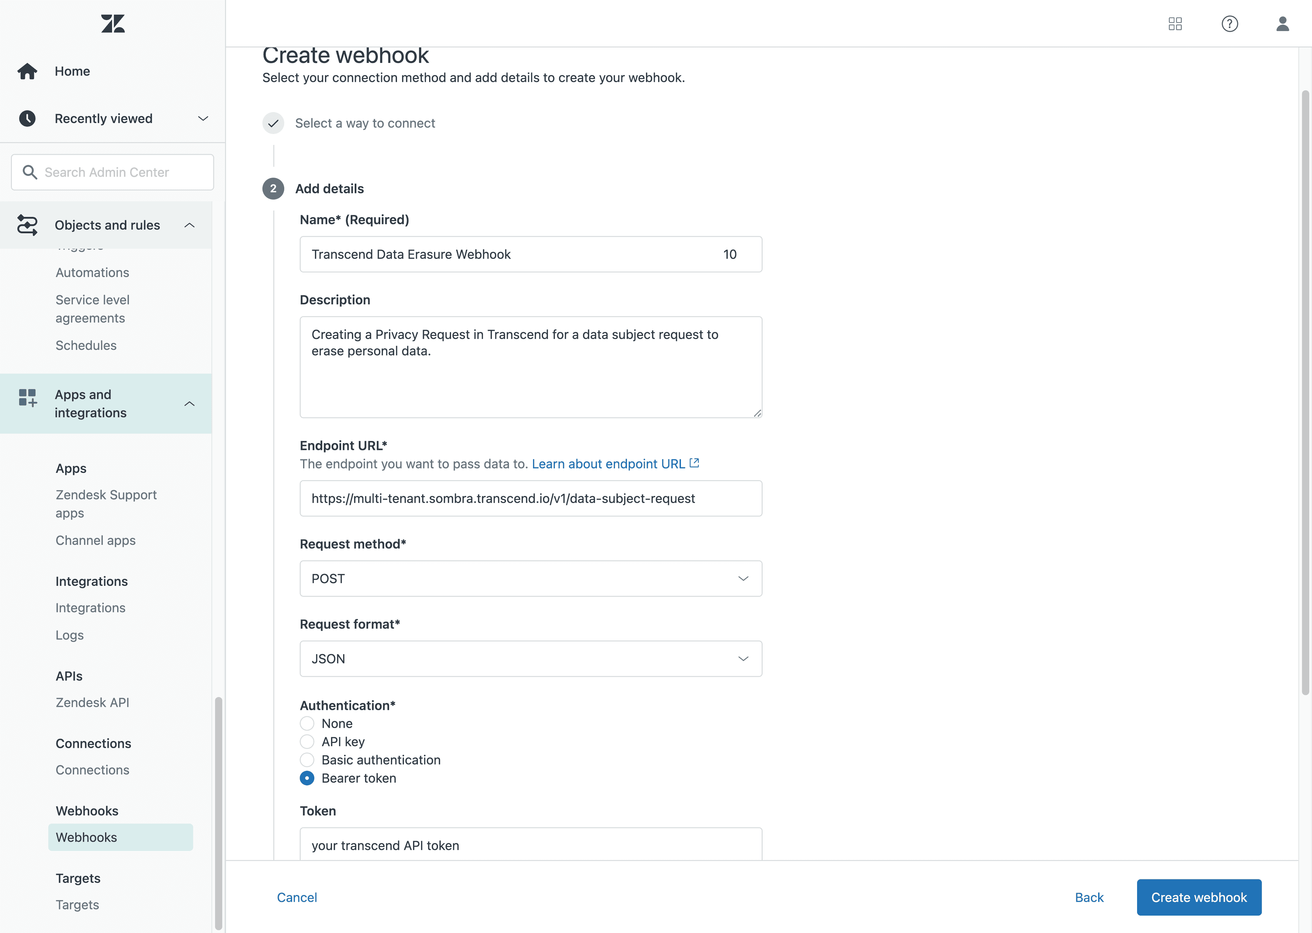
Task: Click the Zendesk logo
Action: pyautogui.click(x=113, y=24)
